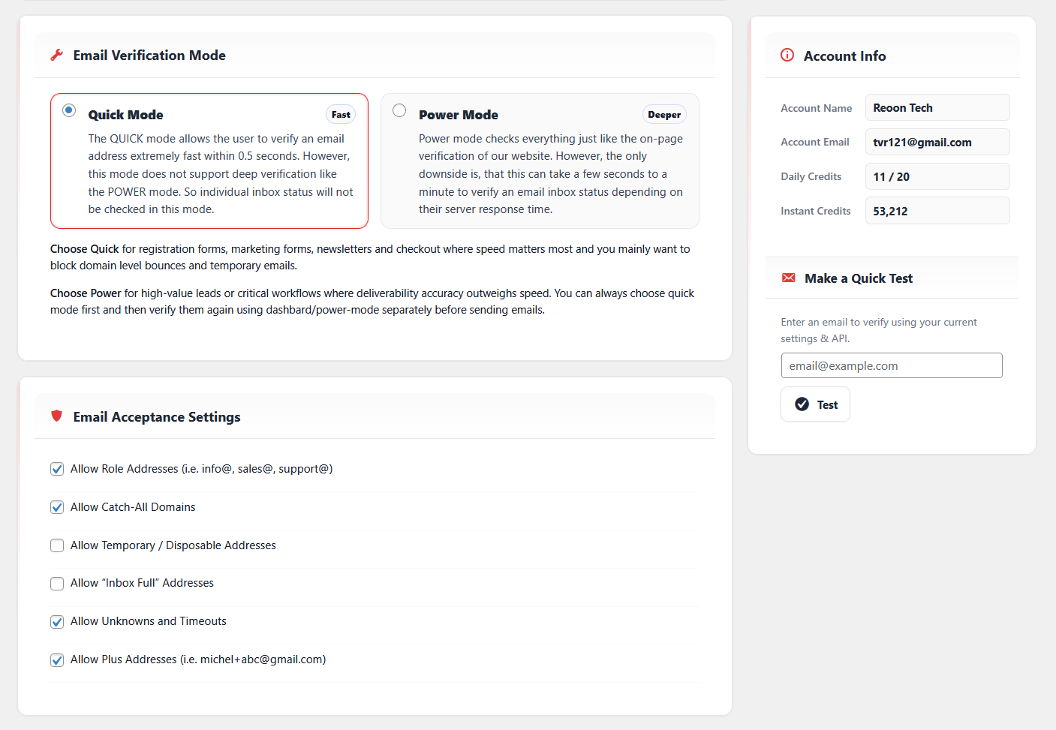Click the red shield icon beside Email Acceptance Settings
The width and height of the screenshot is (1056, 730).
56,416
